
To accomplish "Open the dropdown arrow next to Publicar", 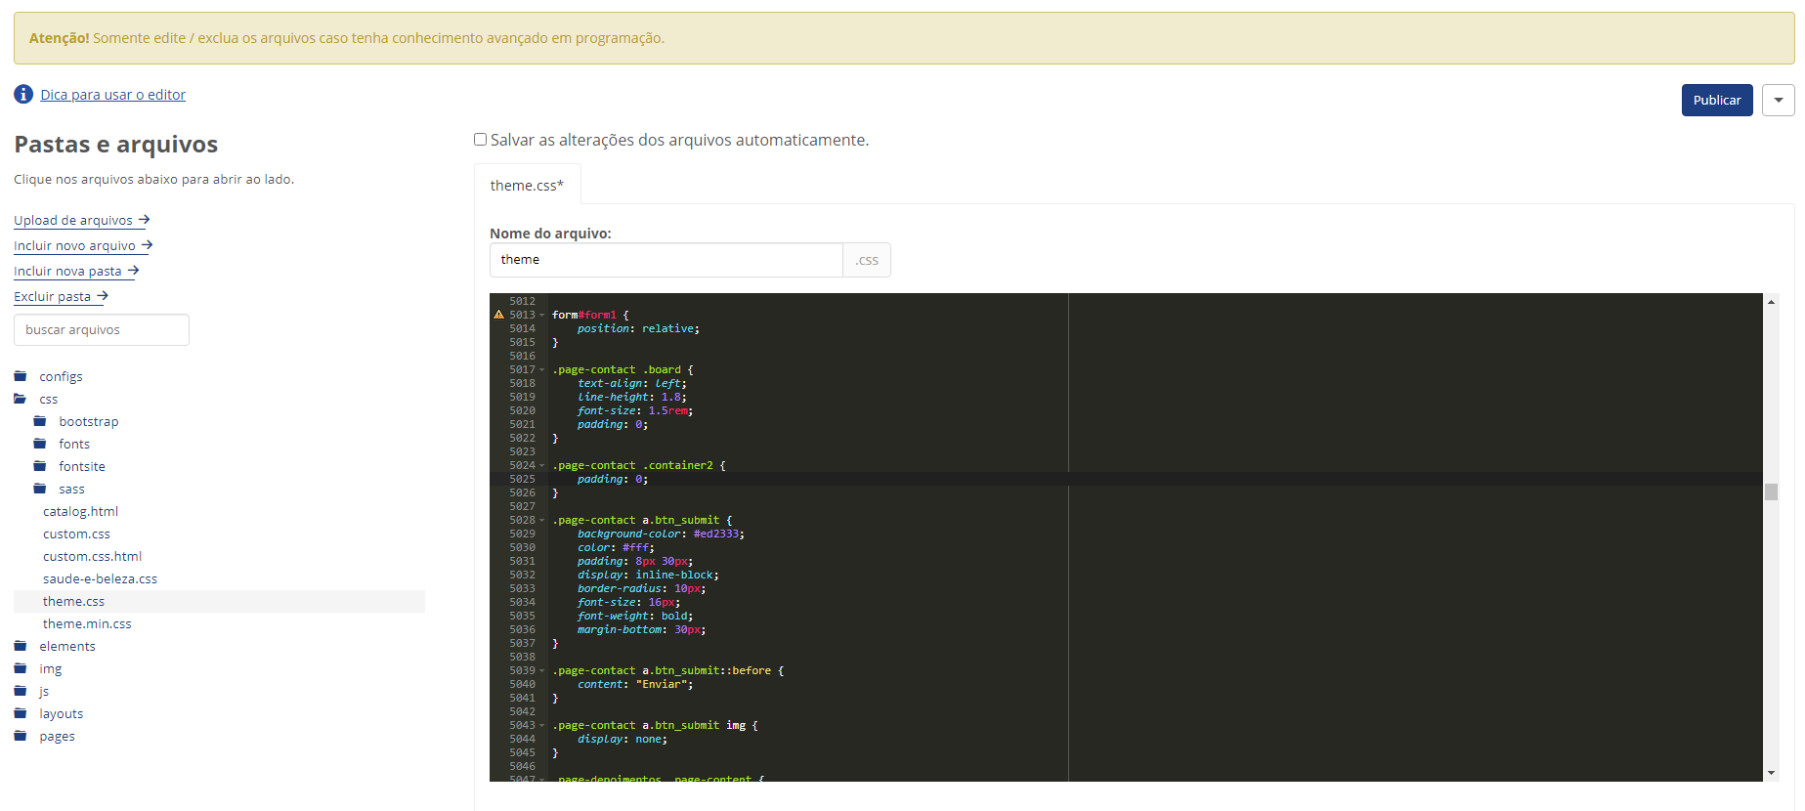I will [x=1778, y=100].
